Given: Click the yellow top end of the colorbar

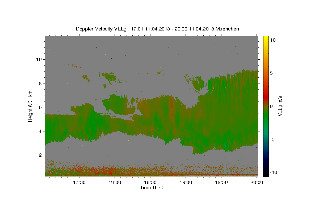Looking at the screenshot, I should coord(266,37).
